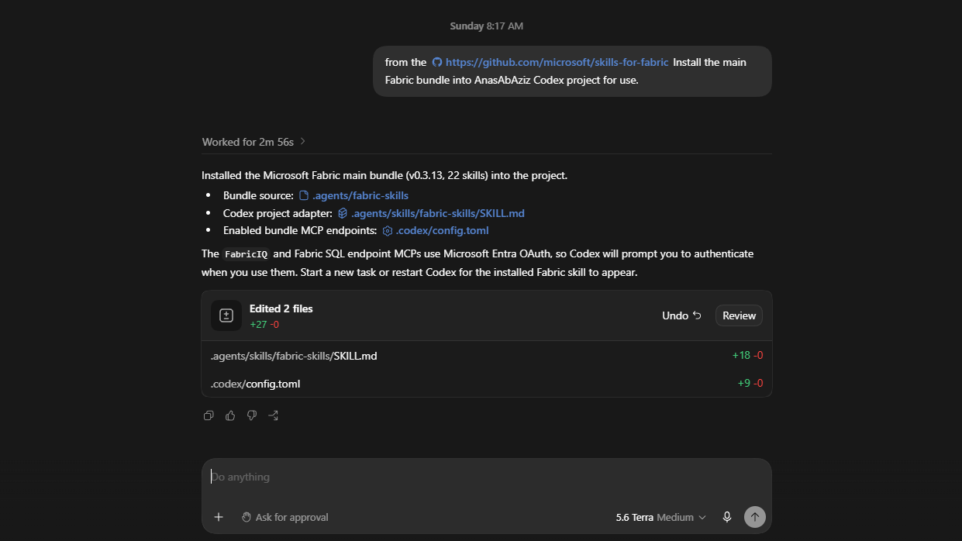Copy the response with copy icon
This screenshot has height=541, width=962.
click(x=209, y=415)
